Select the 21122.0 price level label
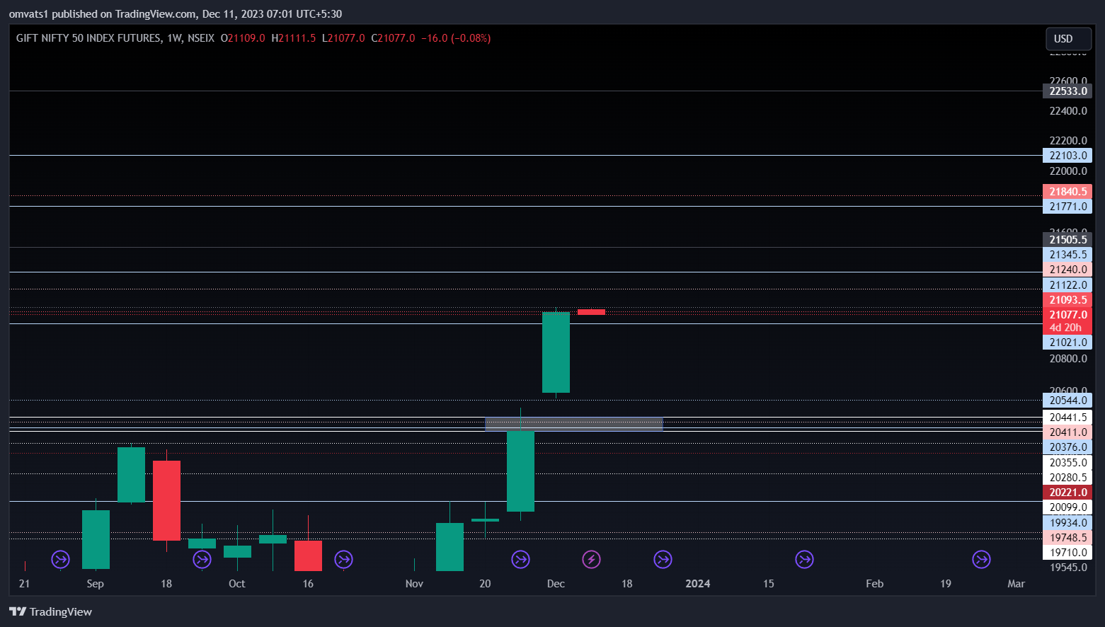This screenshot has width=1105, height=627. (1067, 285)
